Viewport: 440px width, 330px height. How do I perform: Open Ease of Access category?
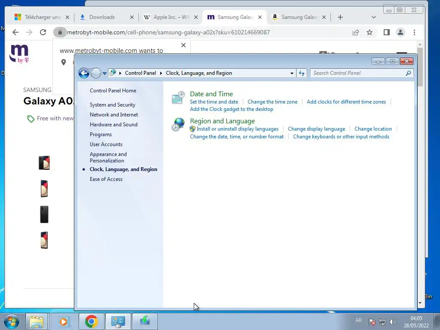[x=106, y=179]
